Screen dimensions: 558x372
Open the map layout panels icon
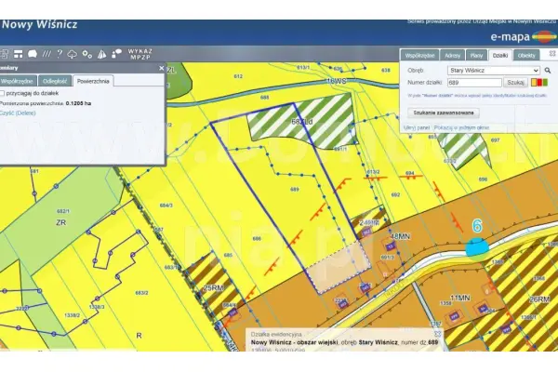19,54
